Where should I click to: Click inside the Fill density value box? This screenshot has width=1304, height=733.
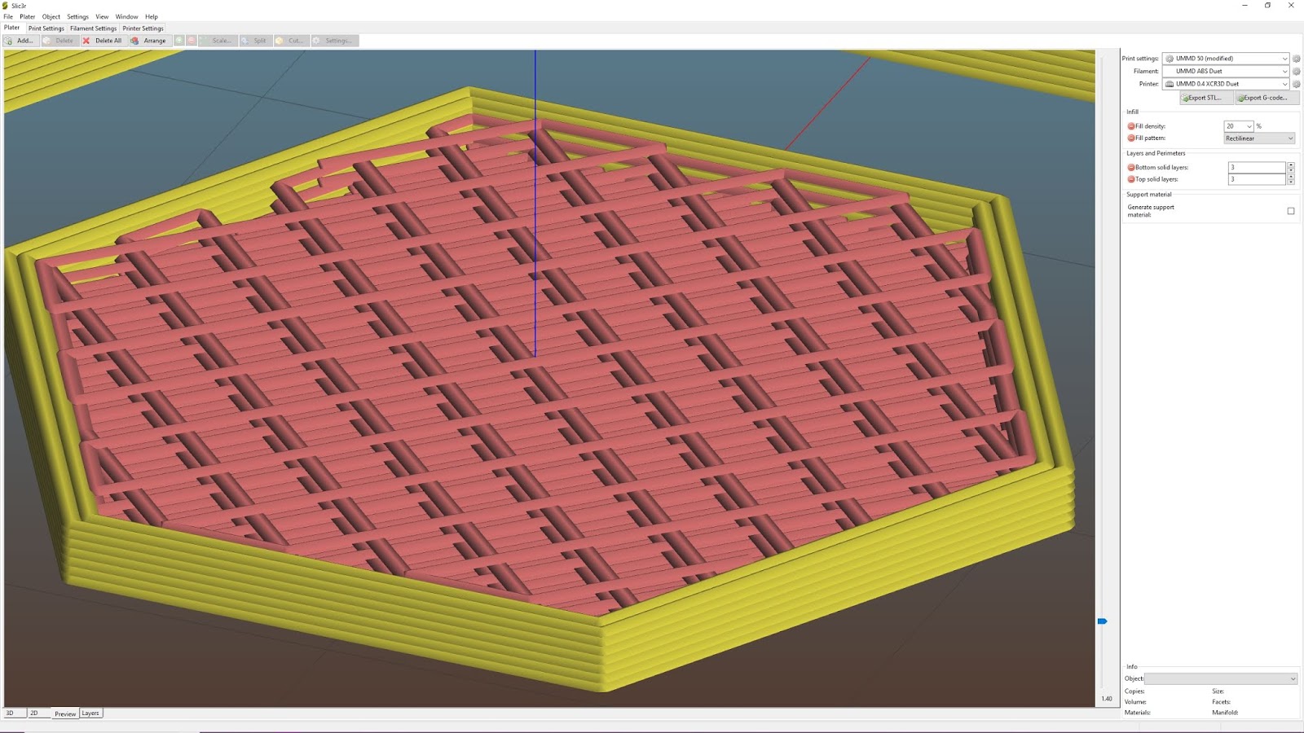pyautogui.click(x=1233, y=125)
